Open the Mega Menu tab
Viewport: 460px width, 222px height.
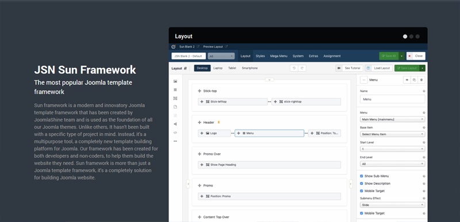[x=279, y=56]
